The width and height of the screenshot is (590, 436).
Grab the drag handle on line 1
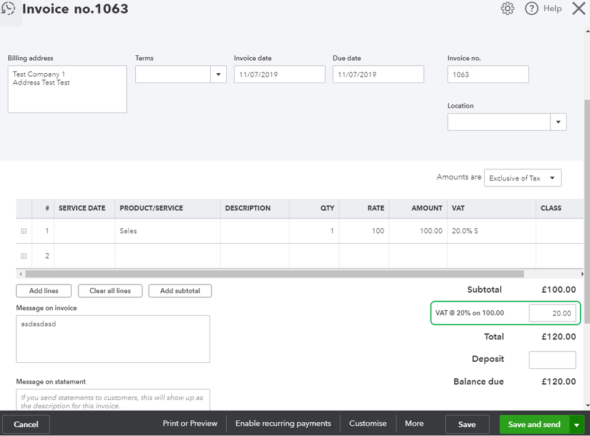24,231
